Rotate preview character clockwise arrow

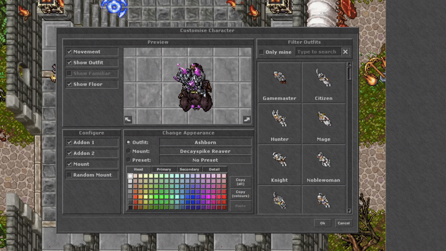coord(246,119)
